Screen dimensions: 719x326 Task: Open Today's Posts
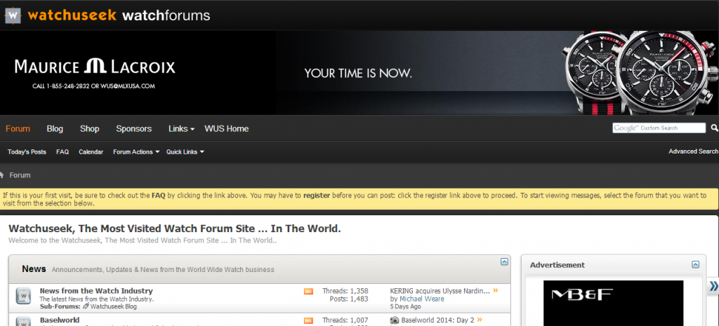(27, 152)
